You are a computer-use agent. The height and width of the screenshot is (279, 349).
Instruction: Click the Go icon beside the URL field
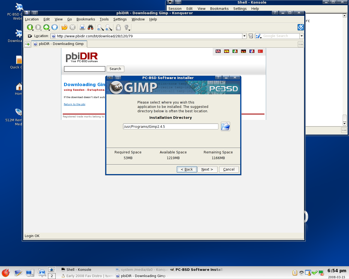pos(251,36)
